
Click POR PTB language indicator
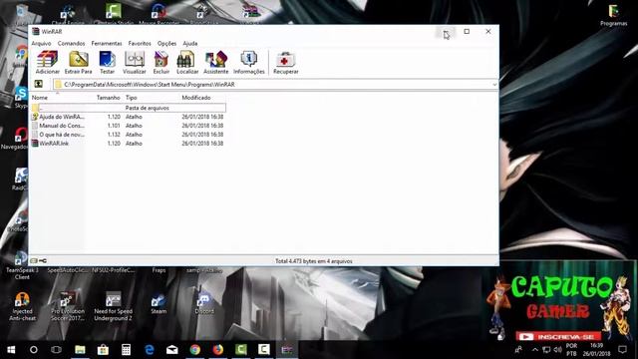coord(571,350)
